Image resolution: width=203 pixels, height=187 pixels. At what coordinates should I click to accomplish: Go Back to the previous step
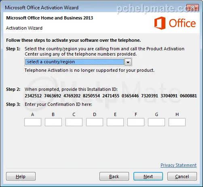(x=114, y=176)
